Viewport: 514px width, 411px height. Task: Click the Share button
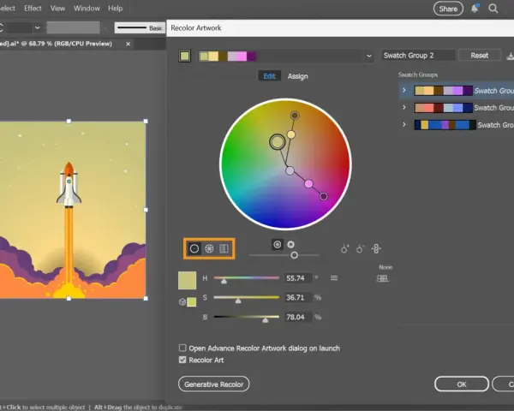click(448, 9)
